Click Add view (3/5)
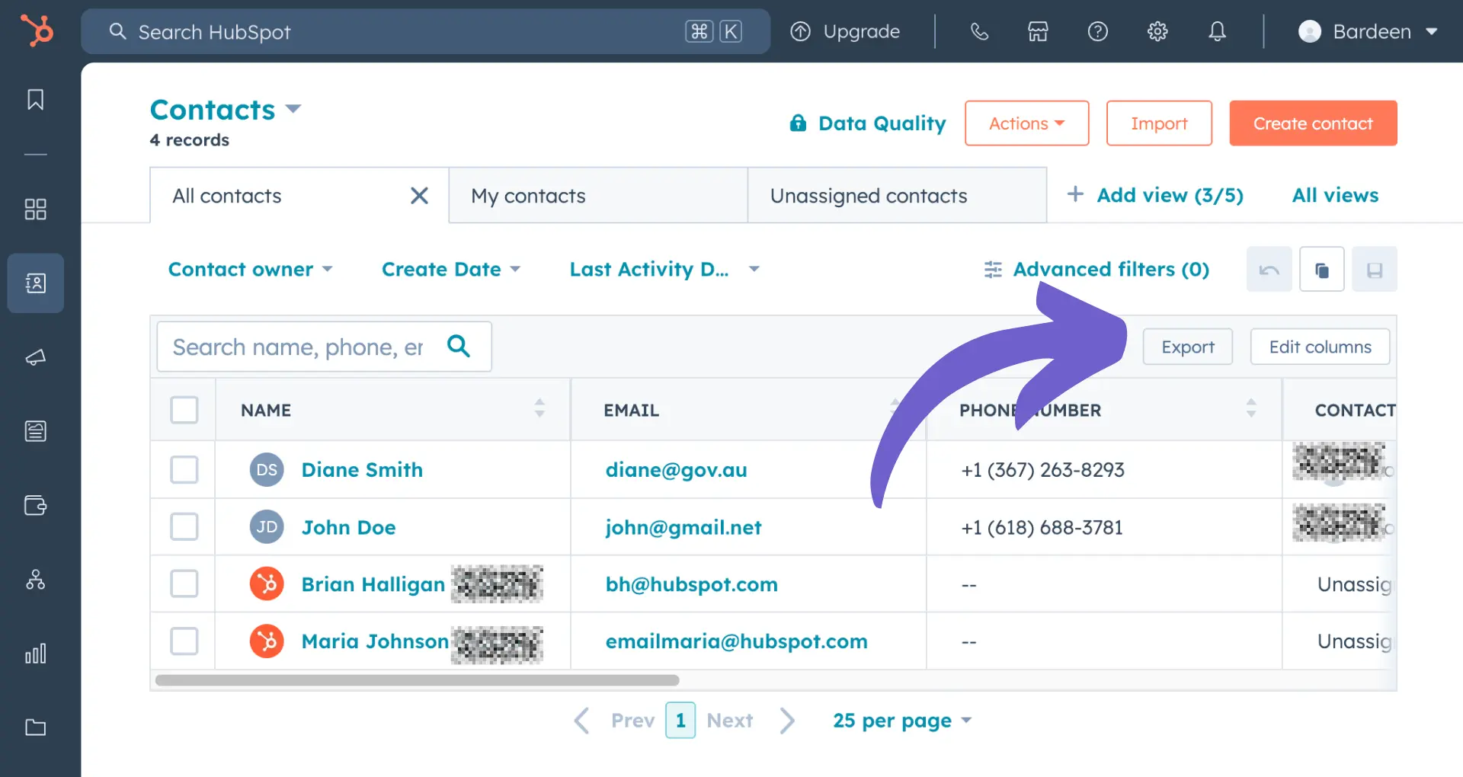This screenshot has height=777, width=1463. point(1155,195)
